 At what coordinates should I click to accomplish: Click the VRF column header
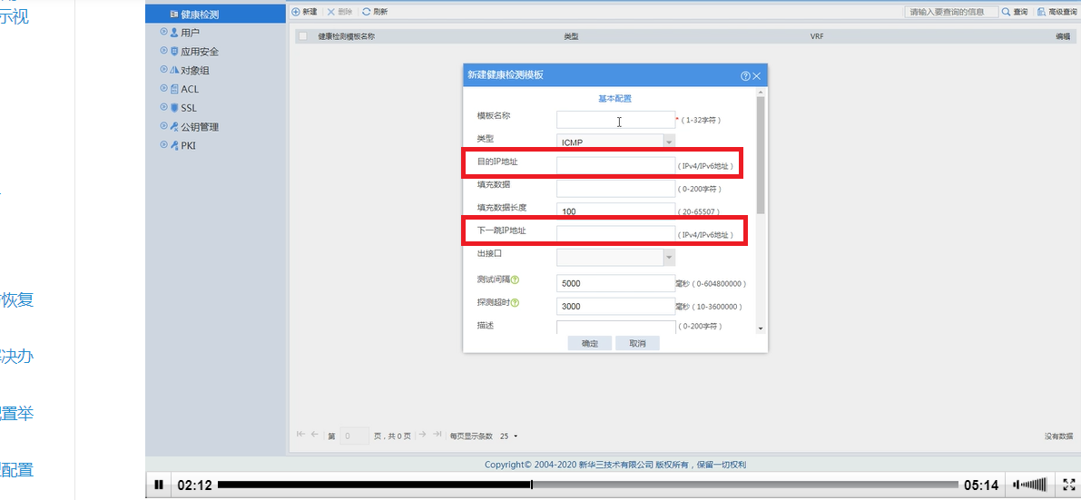[x=816, y=37]
